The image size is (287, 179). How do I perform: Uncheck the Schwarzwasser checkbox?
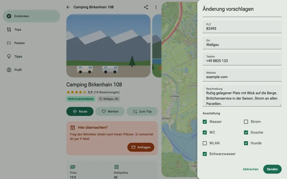click(x=204, y=154)
